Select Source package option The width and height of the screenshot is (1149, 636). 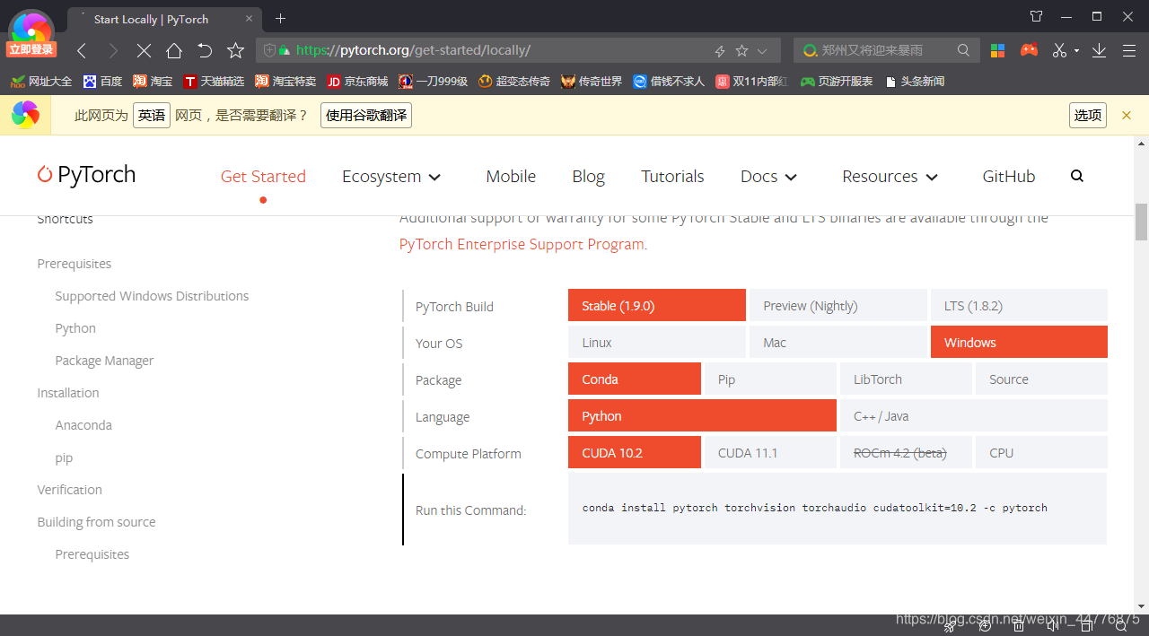[1041, 379]
